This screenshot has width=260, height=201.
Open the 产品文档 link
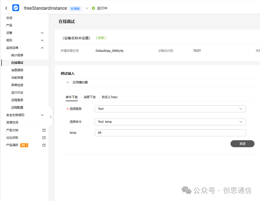point(12,130)
